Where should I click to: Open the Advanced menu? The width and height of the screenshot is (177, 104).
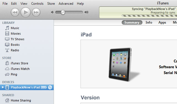[x=66, y=4]
